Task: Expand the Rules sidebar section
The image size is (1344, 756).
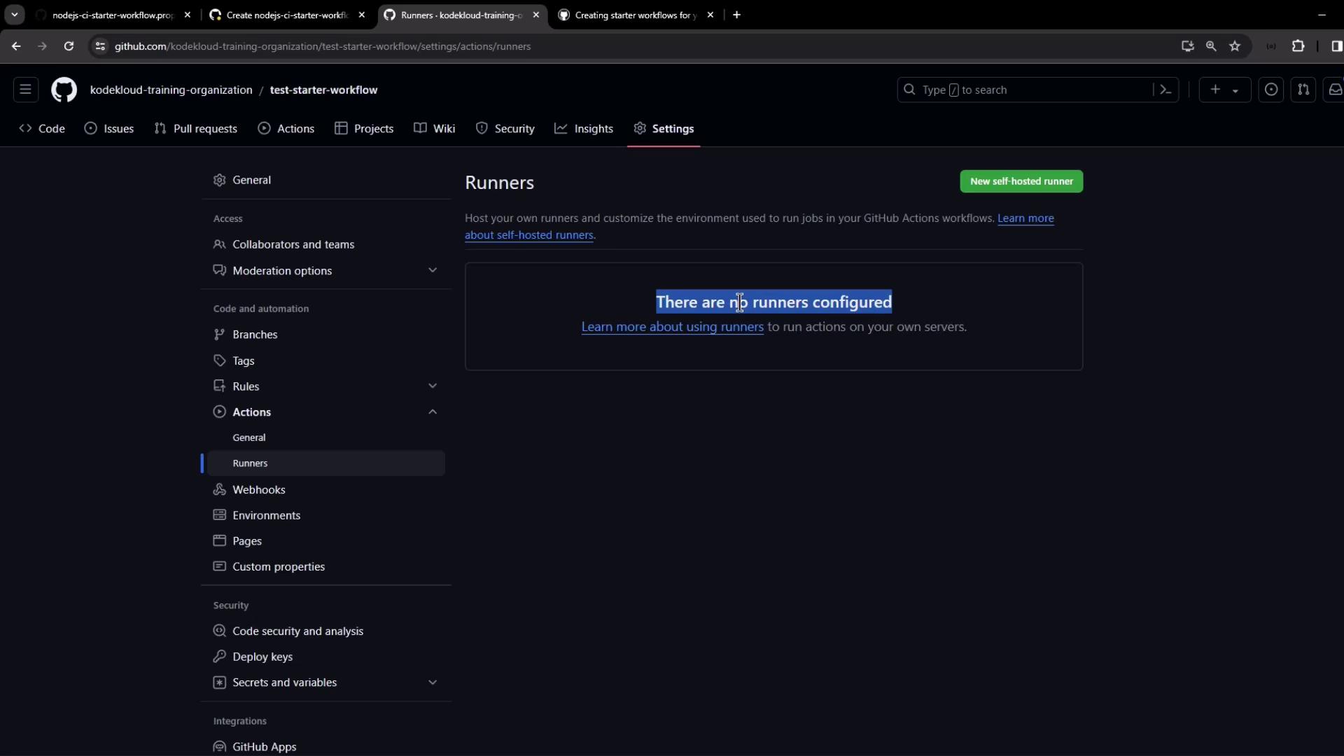Action: click(432, 386)
